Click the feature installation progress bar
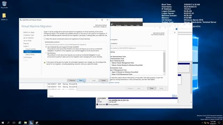Screen dimensions: 223x125 (x=131, y=46)
